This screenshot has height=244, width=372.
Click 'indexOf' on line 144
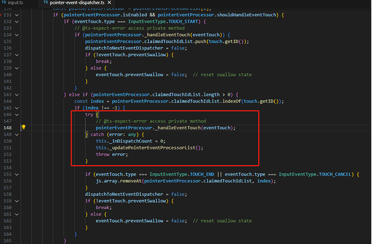click(232, 101)
